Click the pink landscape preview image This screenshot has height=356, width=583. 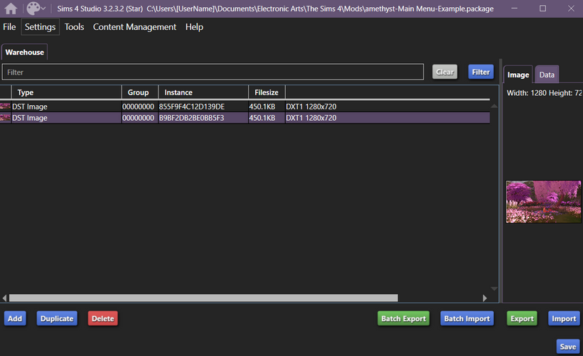pos(544,202)
